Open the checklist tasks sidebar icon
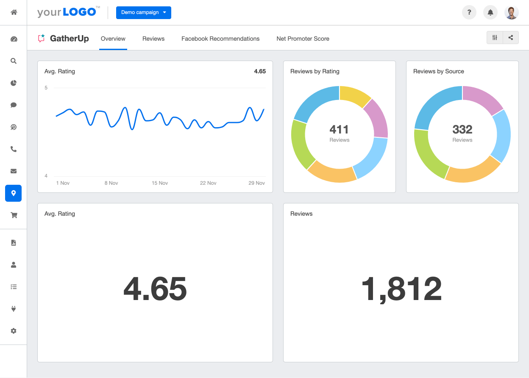Image resolution: width=529 pixels, height=378 pixels. point(14,287)
